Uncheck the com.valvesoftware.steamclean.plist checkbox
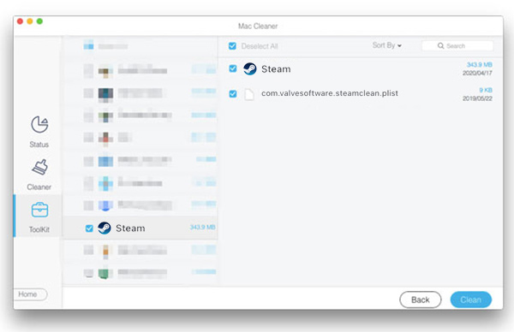The image size is (514, 332). [233, 94]
